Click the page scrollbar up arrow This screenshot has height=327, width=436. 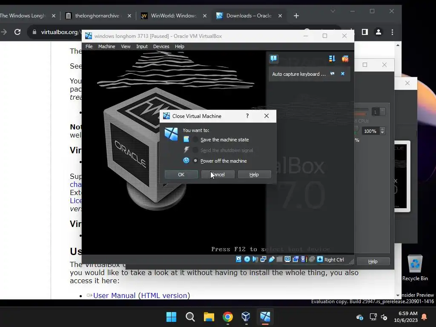(x=398, y=45)
